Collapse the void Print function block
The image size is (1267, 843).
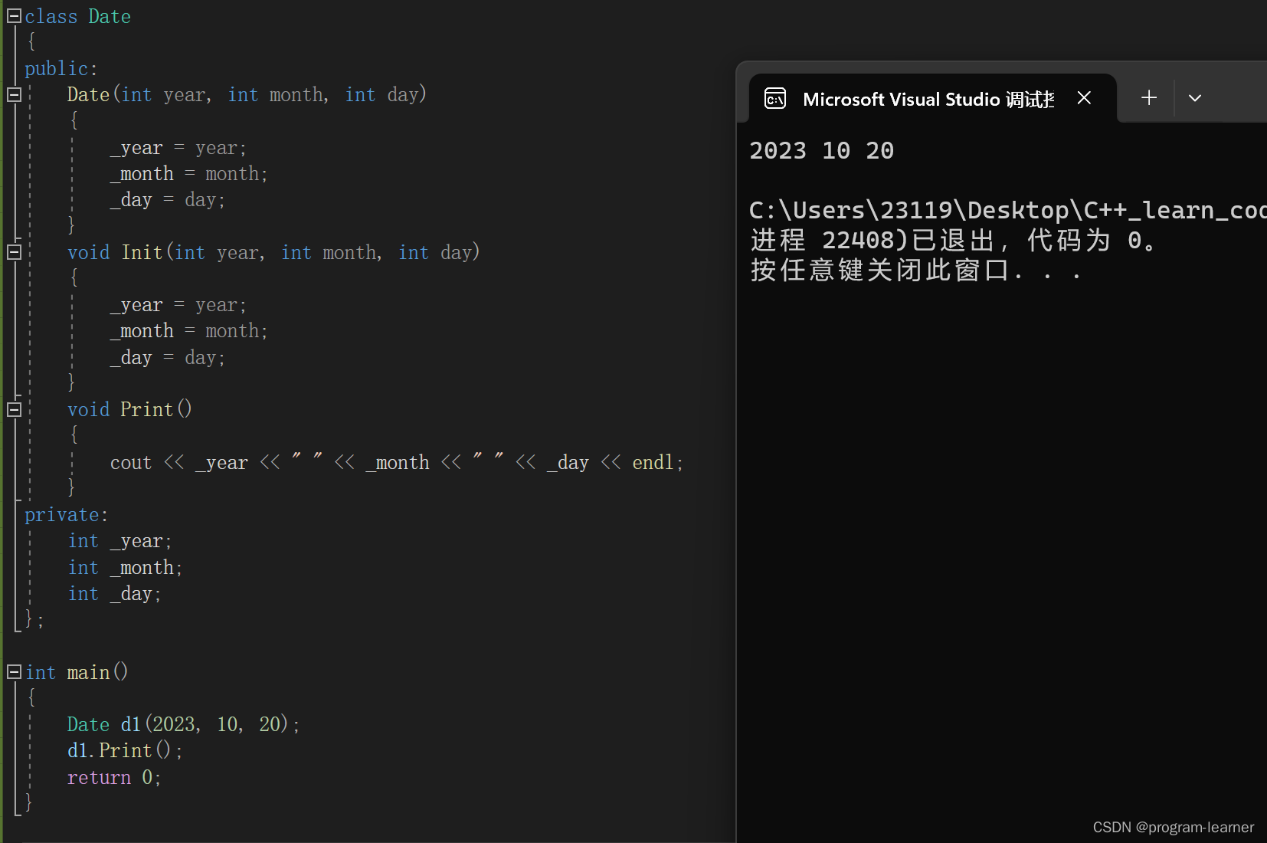tap(14, 409)
